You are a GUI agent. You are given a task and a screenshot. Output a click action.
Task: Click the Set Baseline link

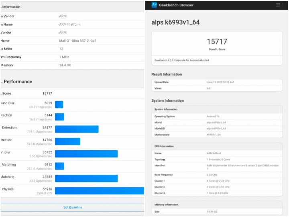[73, 207]
